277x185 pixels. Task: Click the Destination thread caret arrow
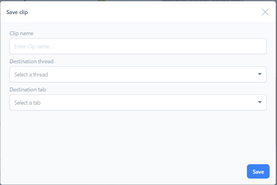260,74
